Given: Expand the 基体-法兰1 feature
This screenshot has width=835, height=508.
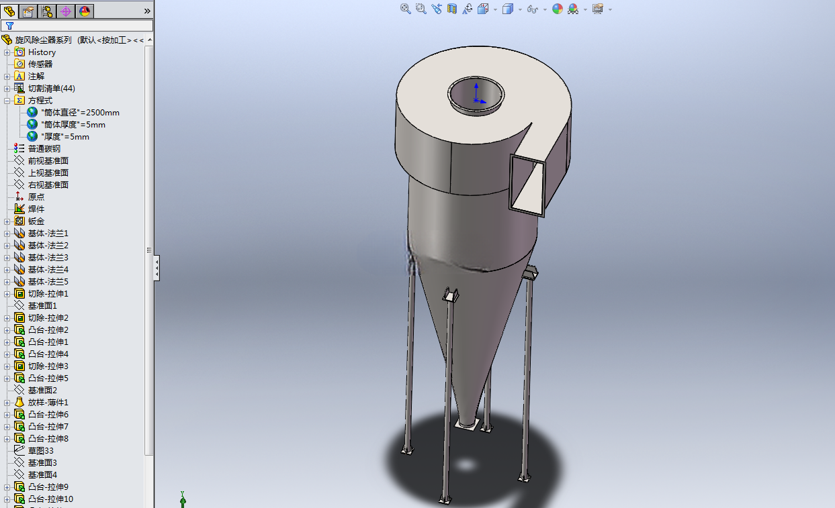Looking at the screenshot, I should (x=7, y=234).
